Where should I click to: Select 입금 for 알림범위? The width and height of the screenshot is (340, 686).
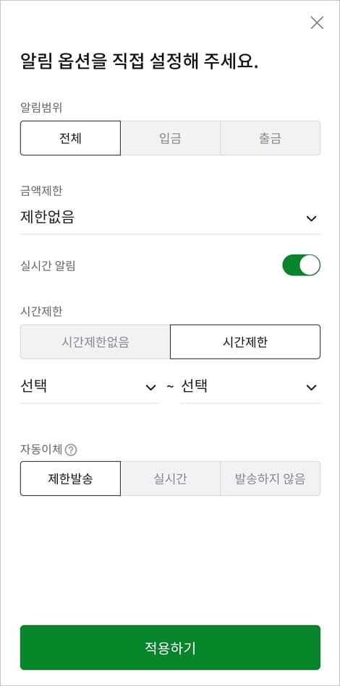coord(170,138)
